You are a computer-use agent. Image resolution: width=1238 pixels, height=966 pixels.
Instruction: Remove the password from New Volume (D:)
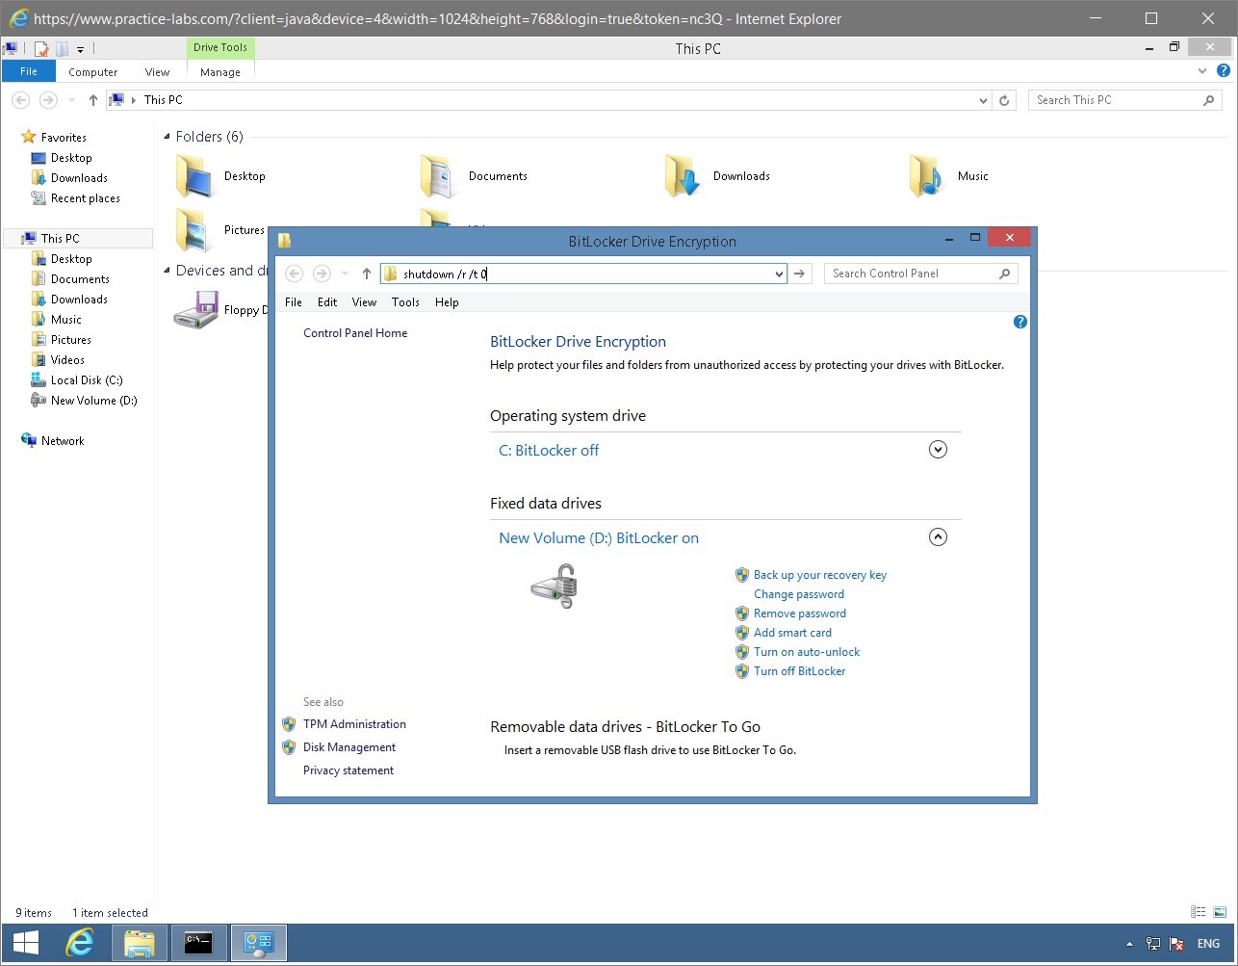click(799, 614)
